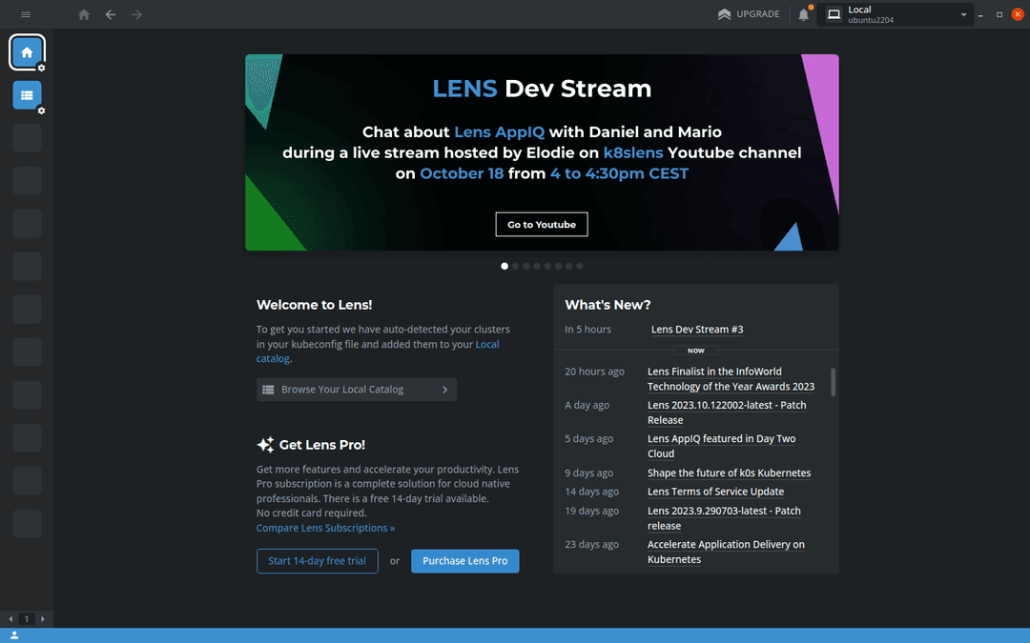Go back using the left arrow

click(111, 14)
